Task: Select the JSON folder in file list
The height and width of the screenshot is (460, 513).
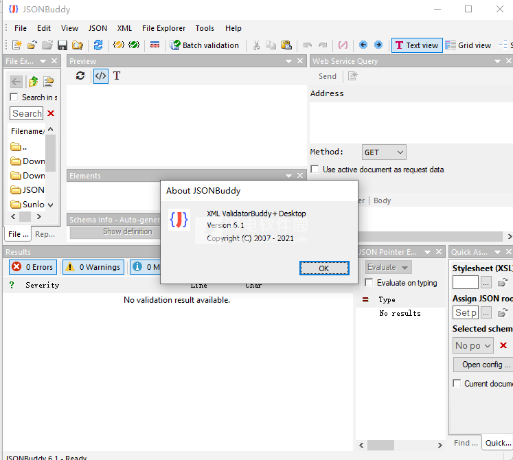Action: coord(27,190)
